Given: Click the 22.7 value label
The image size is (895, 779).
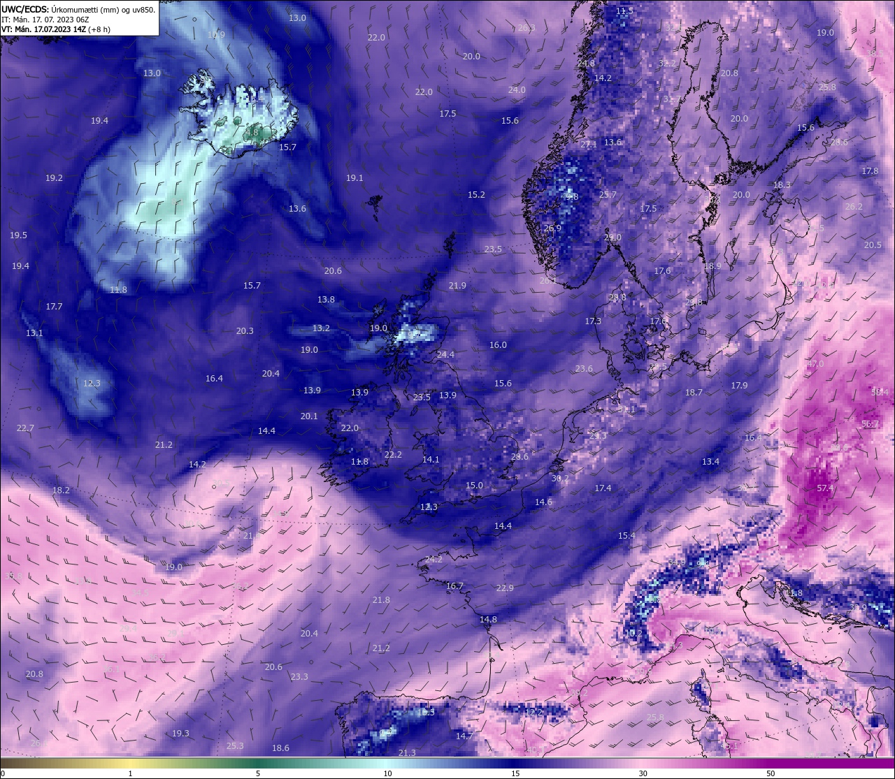Looking at the screenshot, I should coord(25,428).
